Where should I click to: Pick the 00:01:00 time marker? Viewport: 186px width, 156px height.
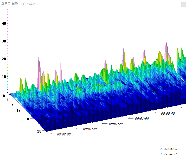click(142, 119)
